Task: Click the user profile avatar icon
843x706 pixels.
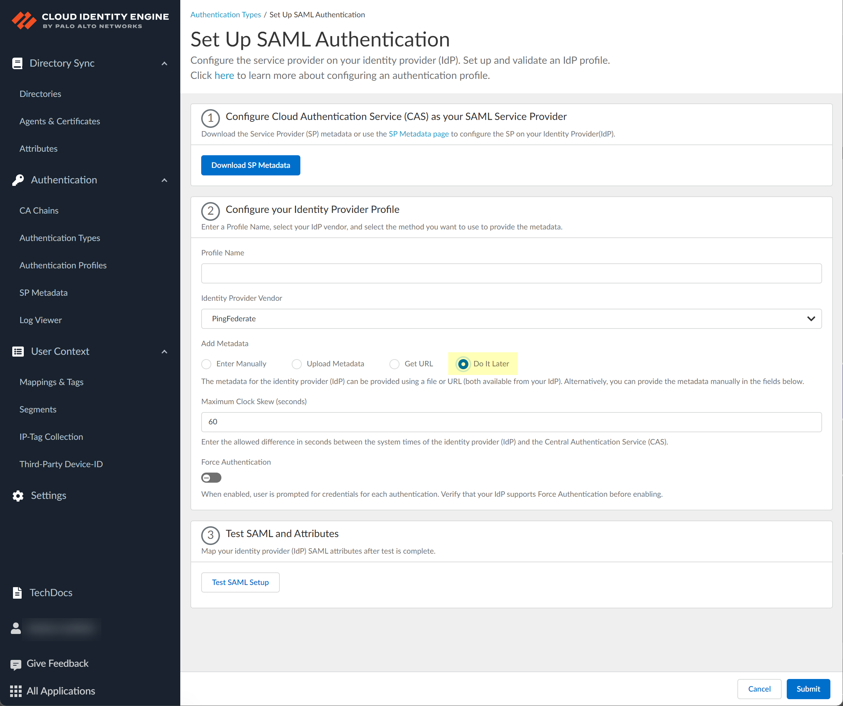Action: (x=16, y=628)
